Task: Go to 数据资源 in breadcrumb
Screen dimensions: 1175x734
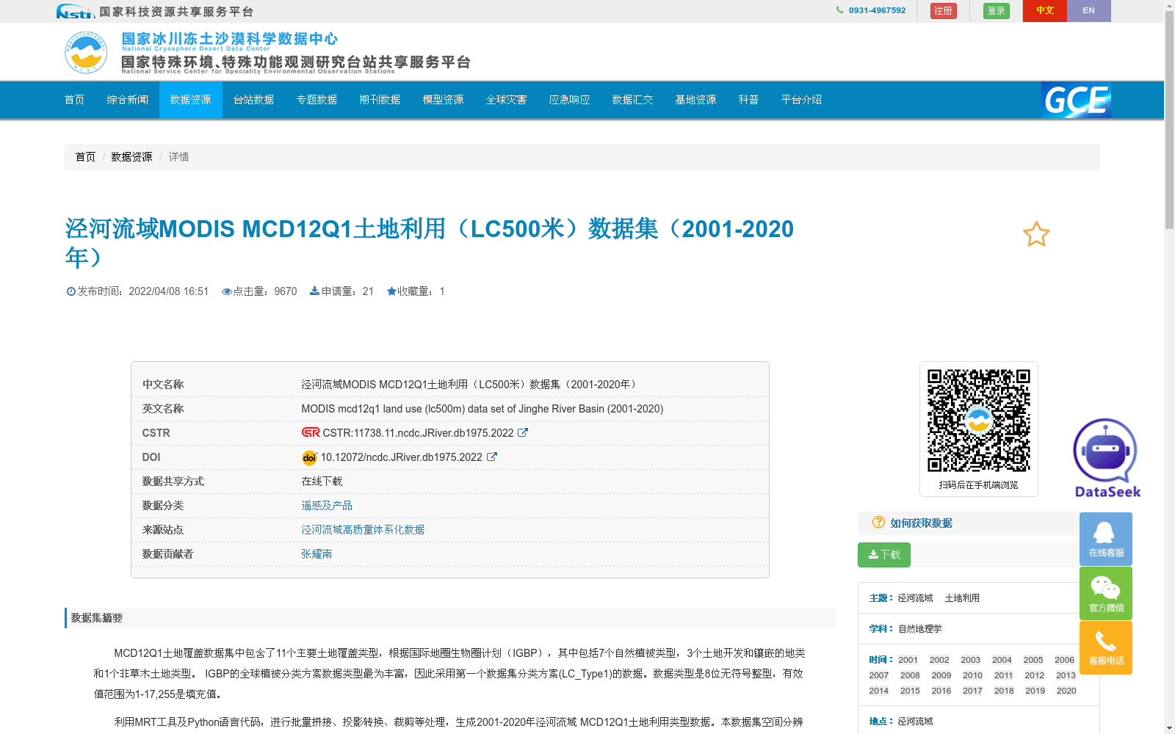Action: [x=131, y=157]
